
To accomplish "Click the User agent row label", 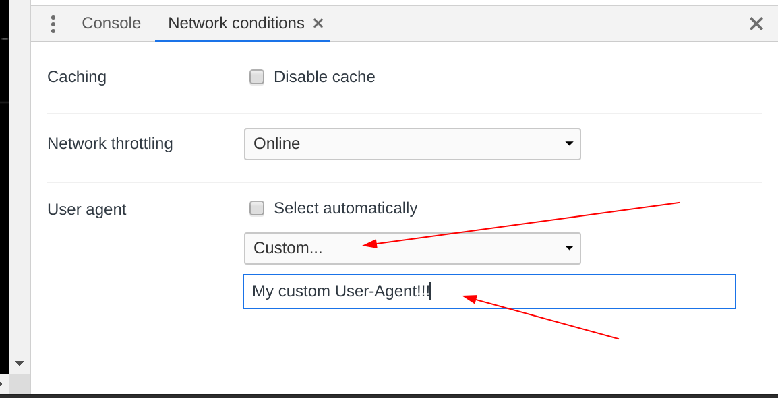I will coord(86,209).
